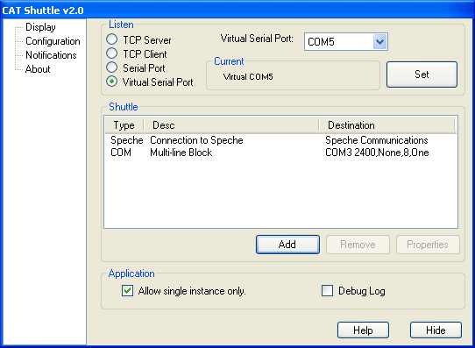Open shuttle Properties button
Image resolution: width=475 pixels, height=348 pixels.
pyautogui.click(x=428, y=245)
